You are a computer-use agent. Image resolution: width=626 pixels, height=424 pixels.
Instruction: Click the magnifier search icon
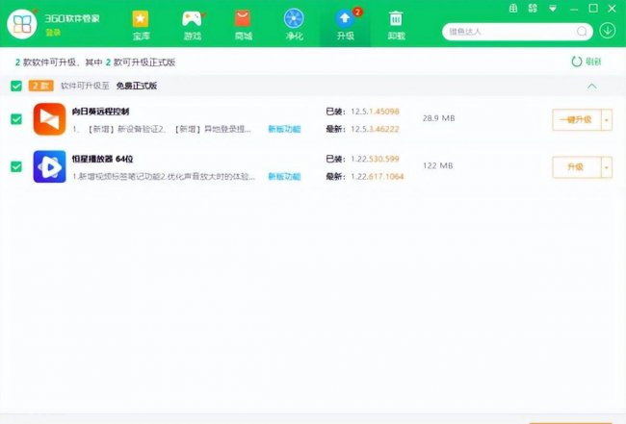(582, 32)
